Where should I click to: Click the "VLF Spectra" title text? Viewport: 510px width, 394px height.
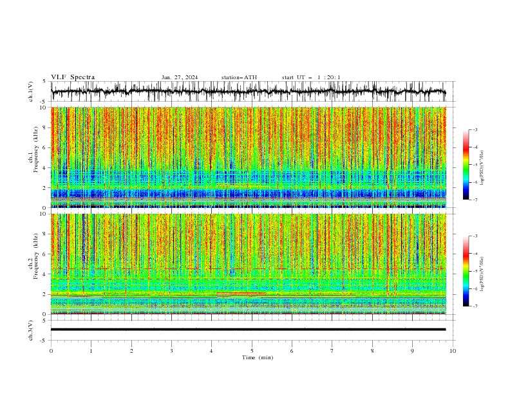[x=73, y=77]
